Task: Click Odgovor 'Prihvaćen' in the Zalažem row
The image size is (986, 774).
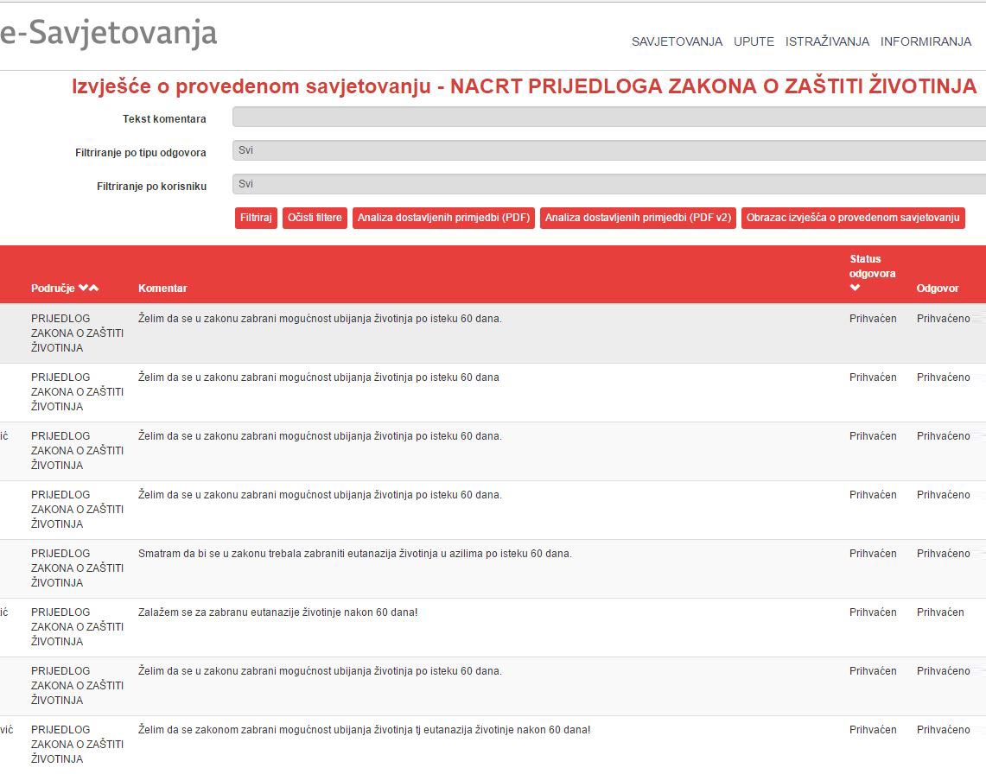Action: tap(940, 612)
